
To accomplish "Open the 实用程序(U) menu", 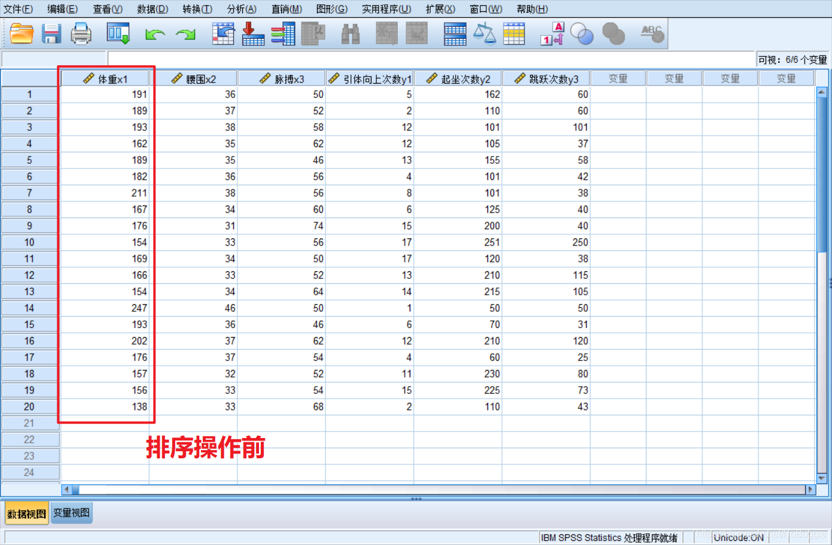I will 386,9.
